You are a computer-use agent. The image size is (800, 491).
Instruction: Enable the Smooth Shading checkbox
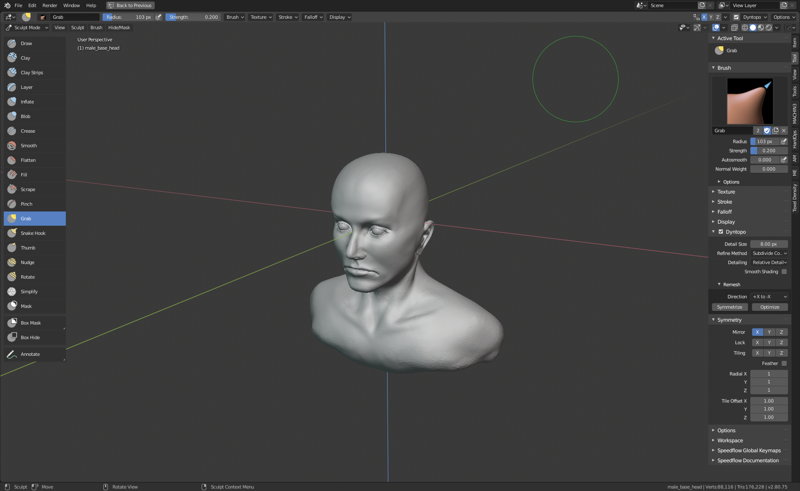[x=784, y=272]
